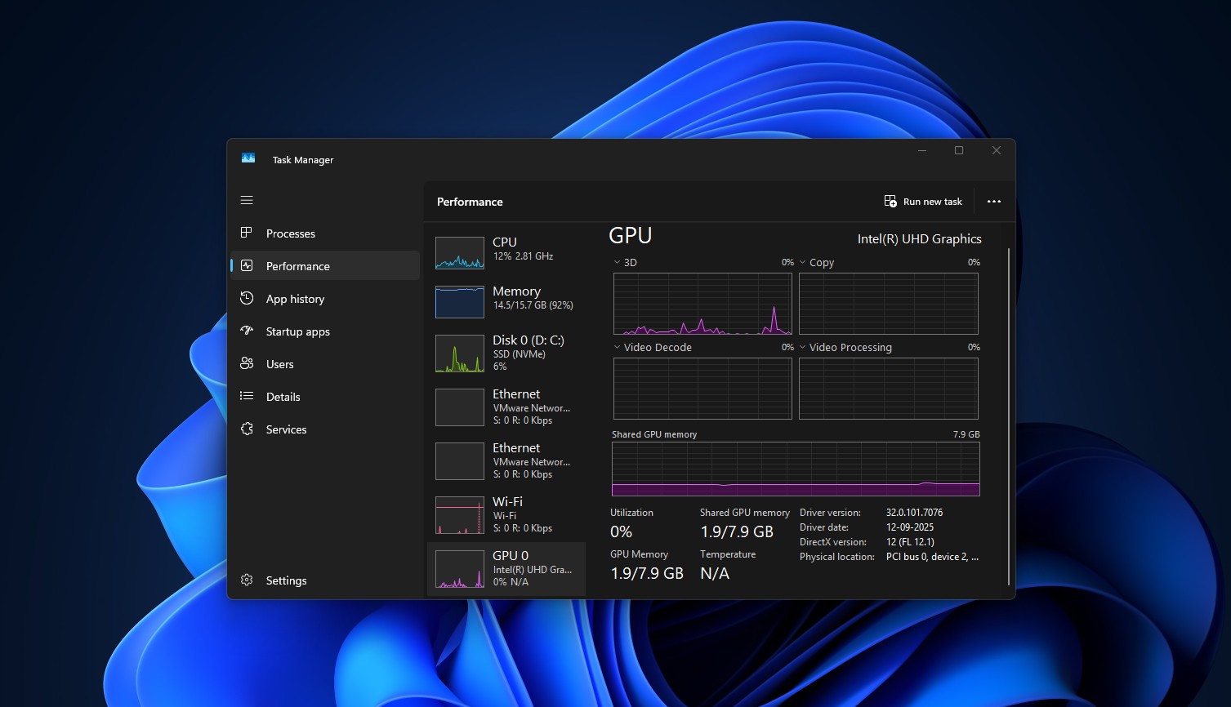The height and width of the screenshot is (707, 1231).
Task: Select Wi-Fi entry label
Action: pyautogui.click(x=507, y=501)
